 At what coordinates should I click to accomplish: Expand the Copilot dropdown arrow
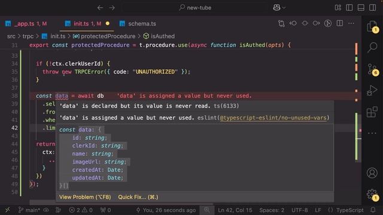[x=284, y=8]
